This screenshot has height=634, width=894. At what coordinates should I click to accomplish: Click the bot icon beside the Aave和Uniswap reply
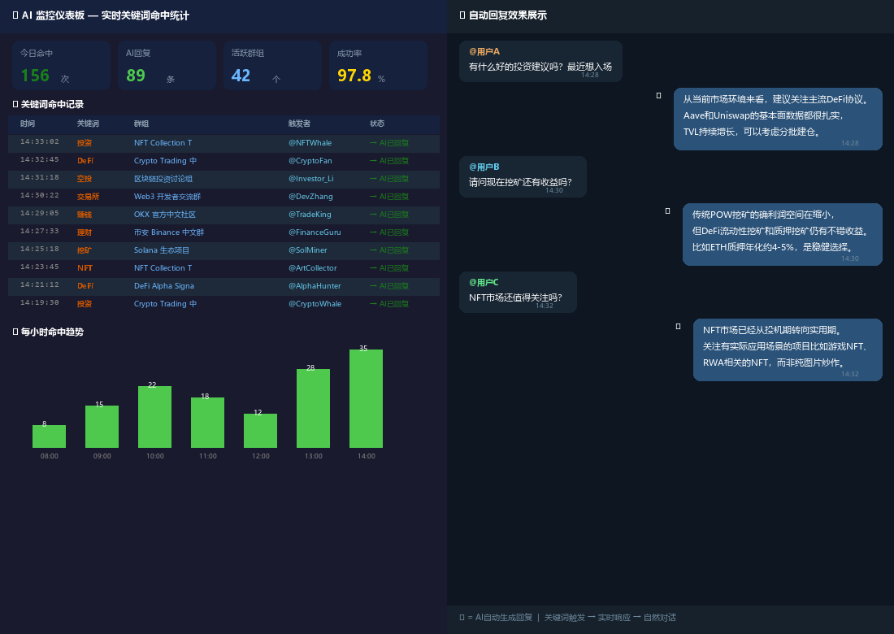tap(658, 96)
